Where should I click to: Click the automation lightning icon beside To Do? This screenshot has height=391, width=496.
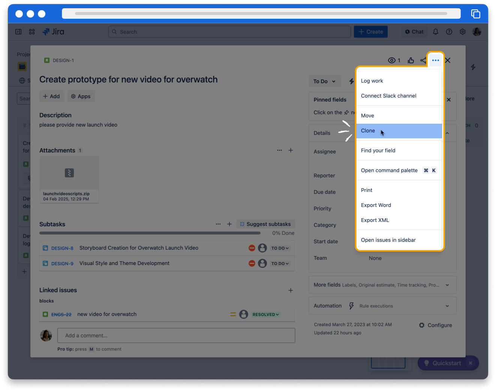(x=352, y=81)
